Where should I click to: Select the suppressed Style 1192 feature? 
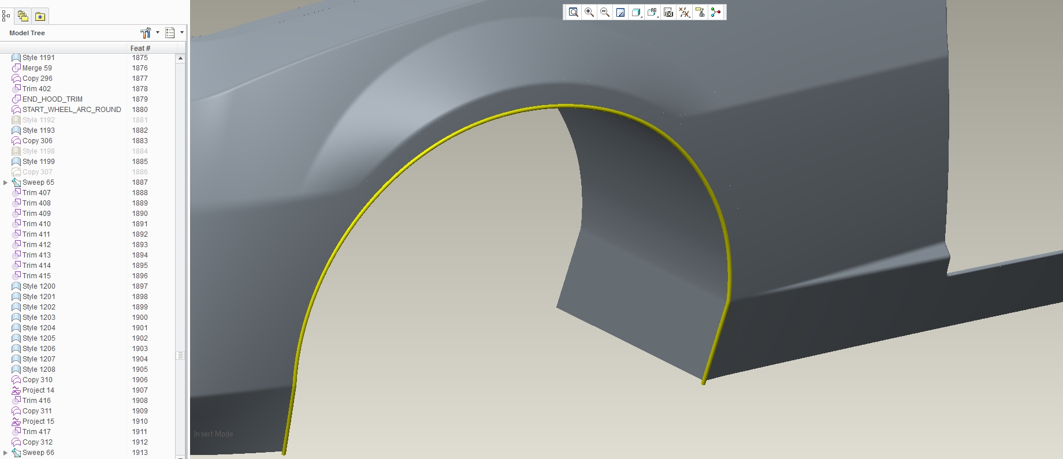(39, 120)
